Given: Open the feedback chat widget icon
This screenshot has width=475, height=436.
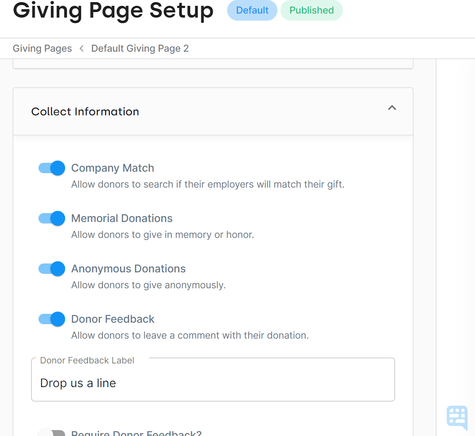Looking at the screenshot, I should click(457, 416).
